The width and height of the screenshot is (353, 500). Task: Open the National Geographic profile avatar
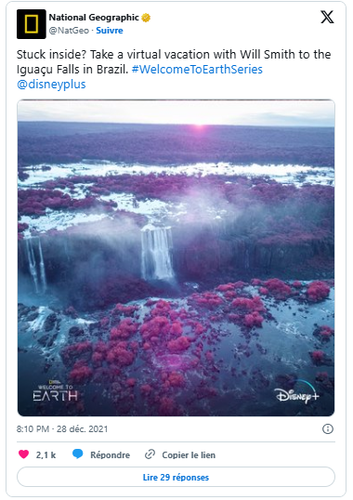click(x=32, y=24)
